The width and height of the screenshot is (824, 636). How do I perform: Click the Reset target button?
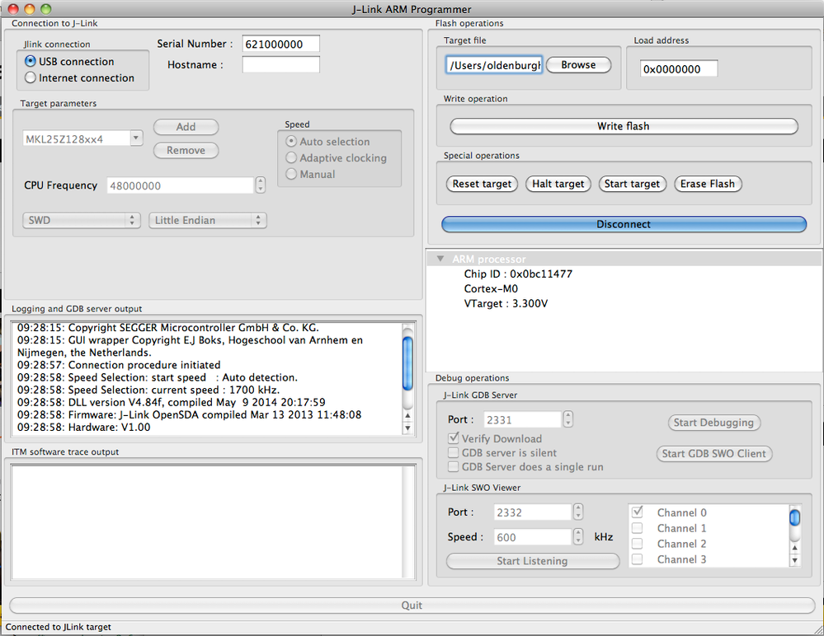click(482, 184)
